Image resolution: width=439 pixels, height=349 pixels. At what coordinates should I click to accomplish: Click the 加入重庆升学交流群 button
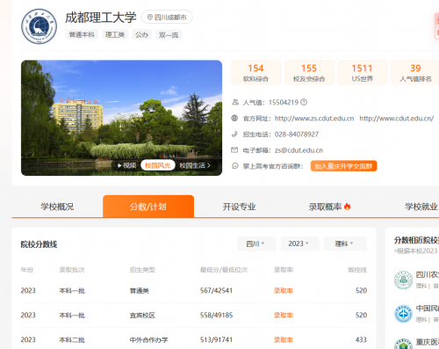tap(343, 166)
